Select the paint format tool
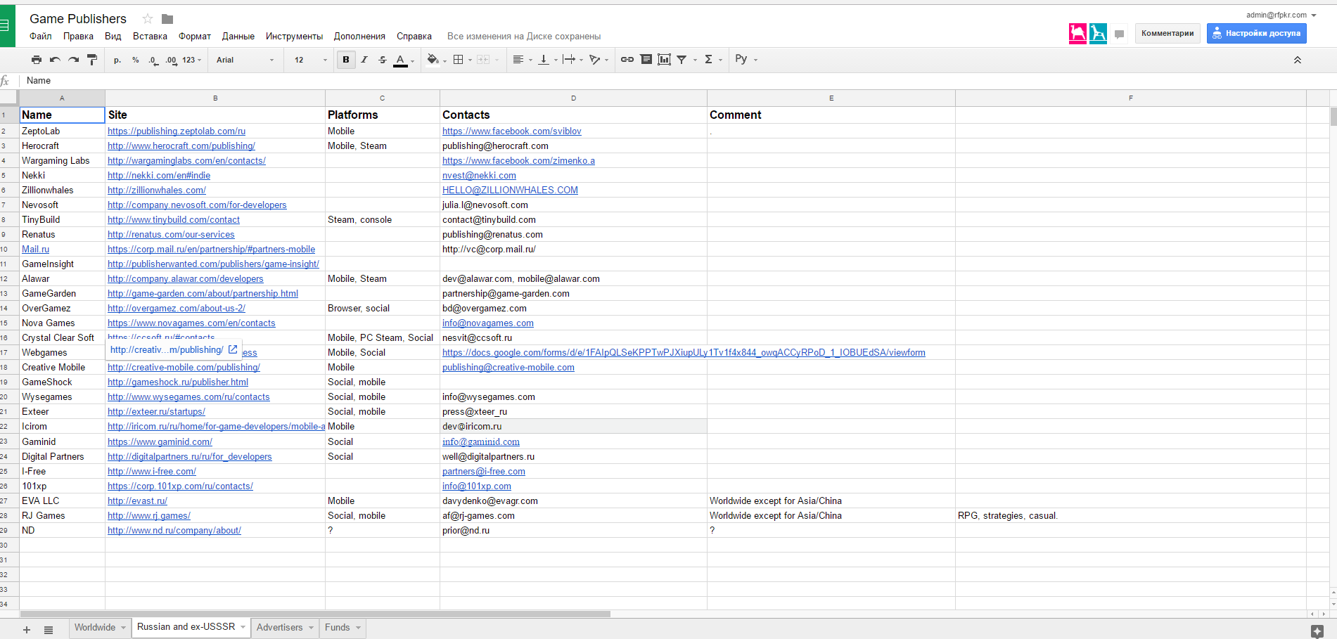Image resolution: width=1337 pixels, height=639 pixels. [x=92, y=60]
